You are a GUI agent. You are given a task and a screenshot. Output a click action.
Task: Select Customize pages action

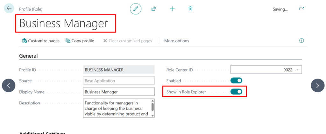pos(41,41)
